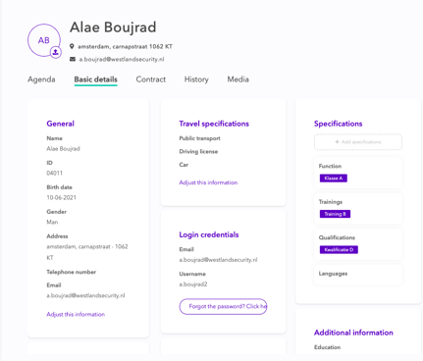Select the Klasse A function tag
This screenshot has width=423, height=361.
point(334,179)
